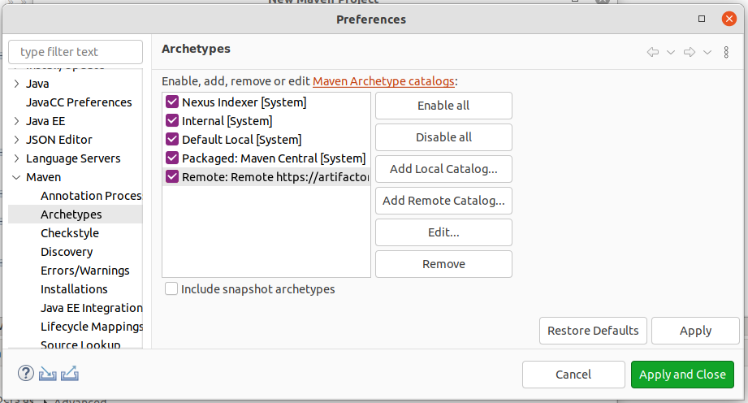Select Installations under Maven preferences
Screen dimensions: 748x403
[74, 289]
